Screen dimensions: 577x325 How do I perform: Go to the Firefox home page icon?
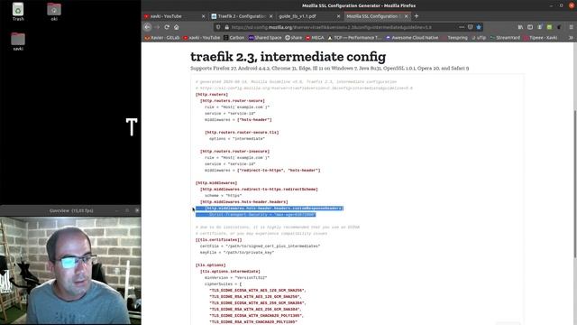(177, 27)
